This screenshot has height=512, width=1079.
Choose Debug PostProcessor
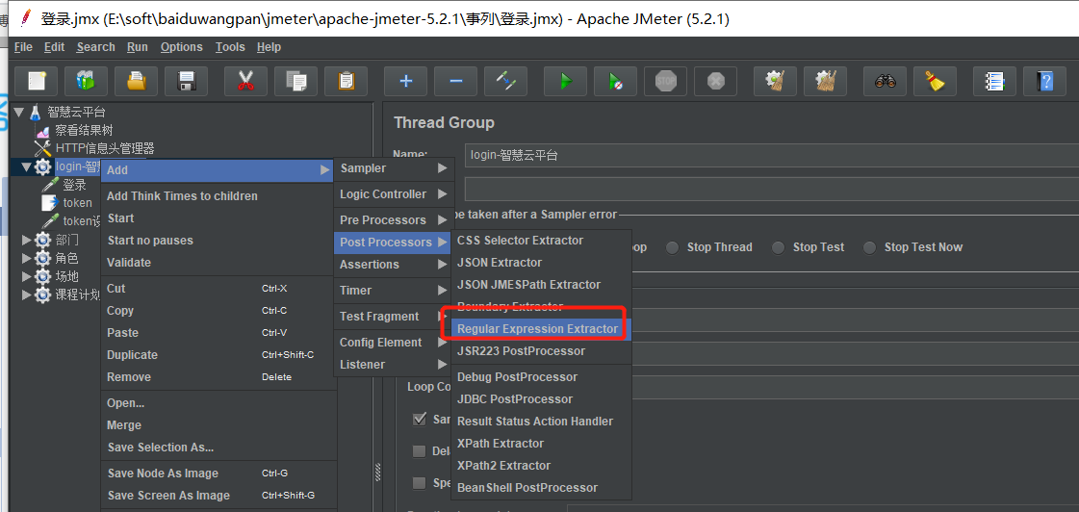pos(541,377)
